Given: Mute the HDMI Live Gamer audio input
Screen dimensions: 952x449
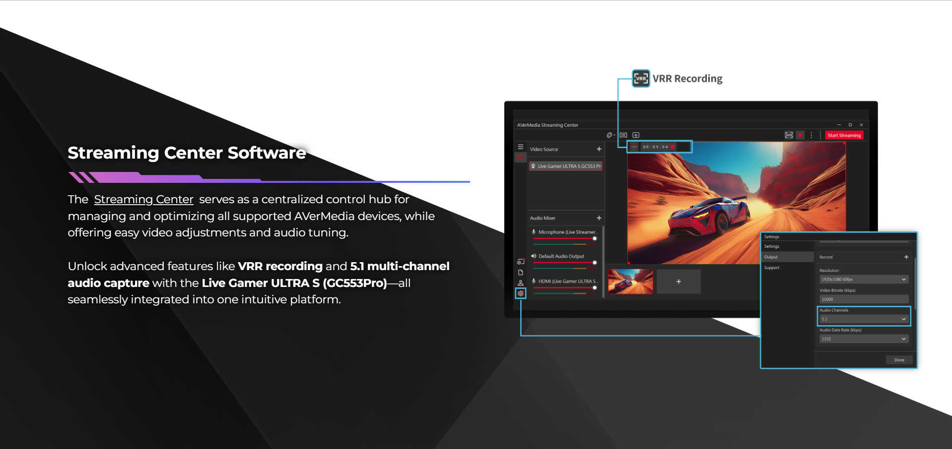Looking at the screenshot, I should [x=534, y=281].
